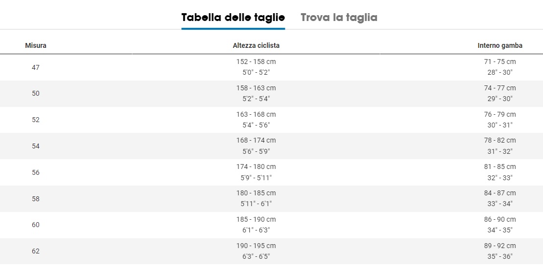Select the Tabella delle taglie tab
543x272 pixels.
click(x=233, y=18)
